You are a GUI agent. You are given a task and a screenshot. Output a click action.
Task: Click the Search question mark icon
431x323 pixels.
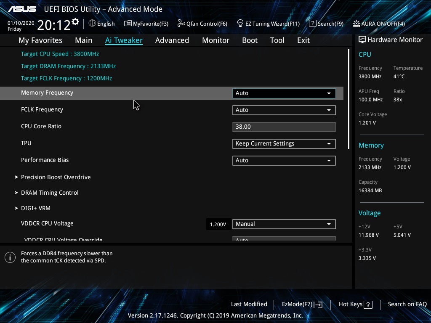[313, 24]
